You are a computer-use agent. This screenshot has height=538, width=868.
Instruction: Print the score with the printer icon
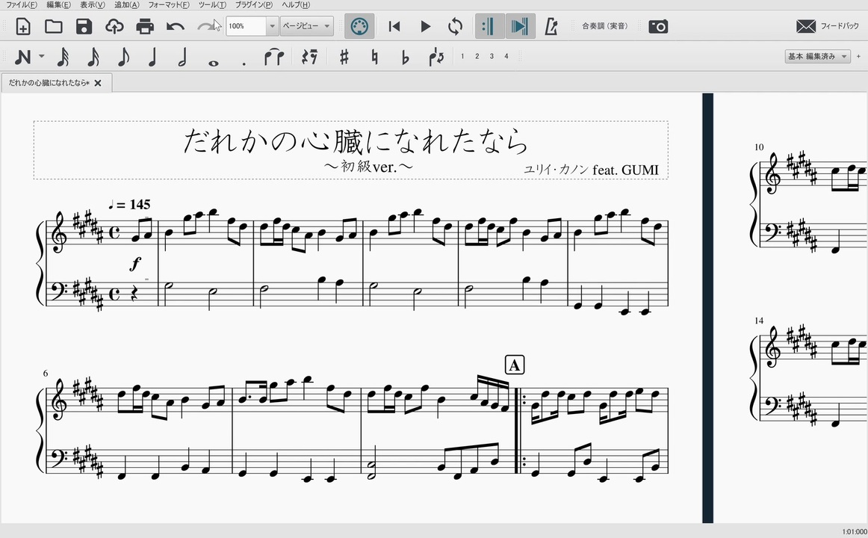tap(145, 26)
